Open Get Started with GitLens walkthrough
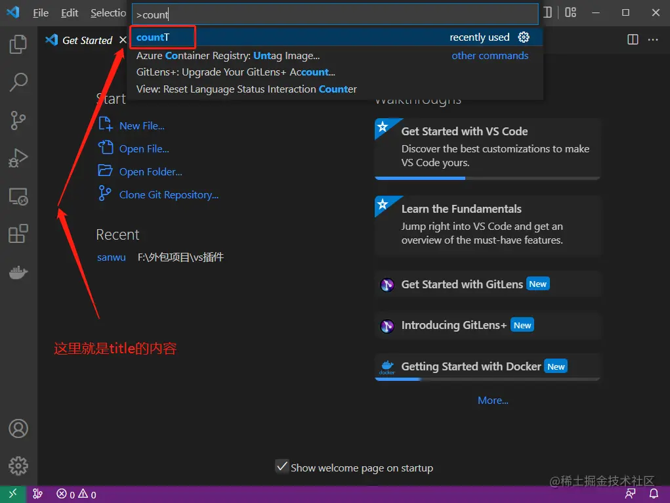This screenshot has height=503, width=670. (x=487, y=284)
